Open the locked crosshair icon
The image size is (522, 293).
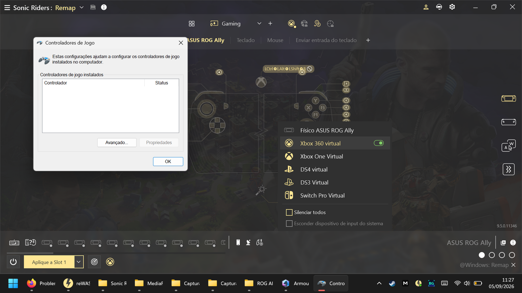tap(331, 24)
